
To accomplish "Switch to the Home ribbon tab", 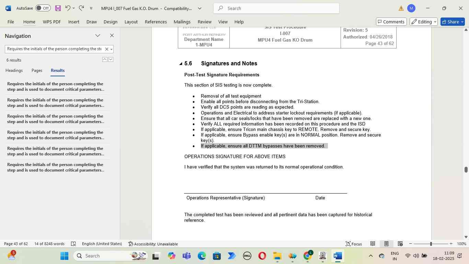I will point(29,22).
